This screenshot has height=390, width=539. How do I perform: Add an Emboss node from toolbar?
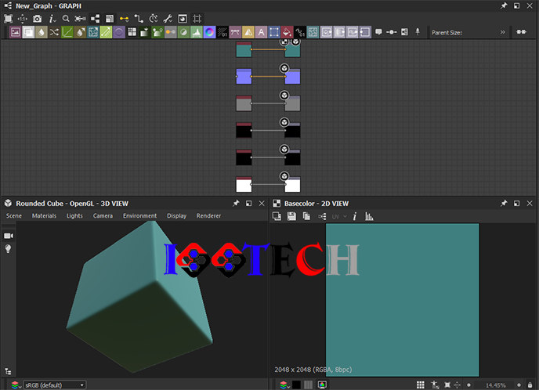119,32
